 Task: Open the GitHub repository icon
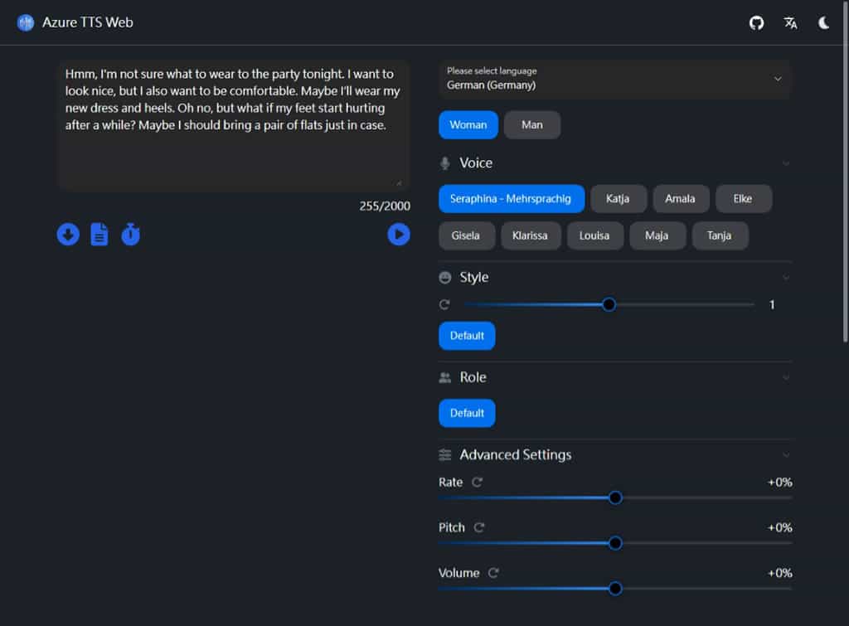click(756, 23)
